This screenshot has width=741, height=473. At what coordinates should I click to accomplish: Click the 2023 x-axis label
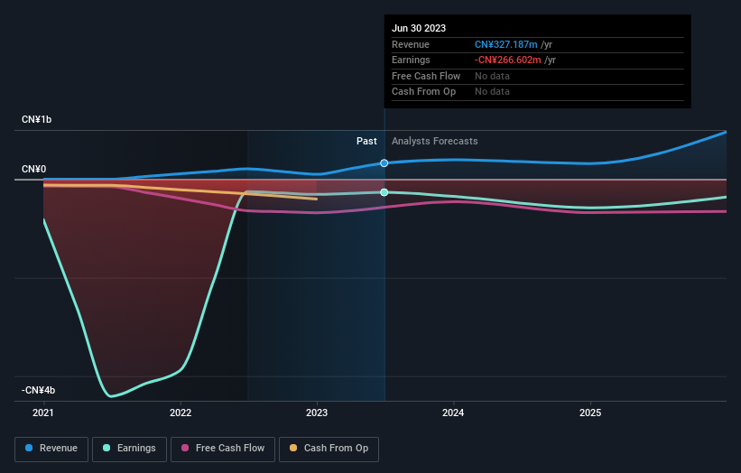[x=317, y=413]
